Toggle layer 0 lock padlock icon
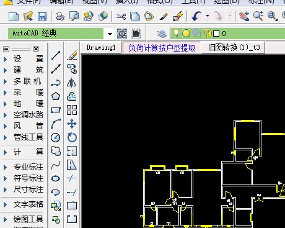 (x=208, y=34)
